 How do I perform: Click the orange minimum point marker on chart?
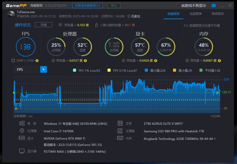coord(16,109)
